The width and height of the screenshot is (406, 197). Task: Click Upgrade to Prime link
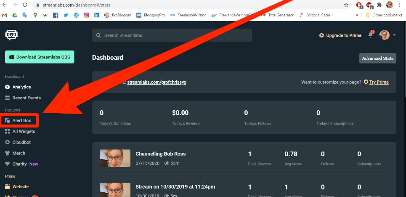point(340,35)
